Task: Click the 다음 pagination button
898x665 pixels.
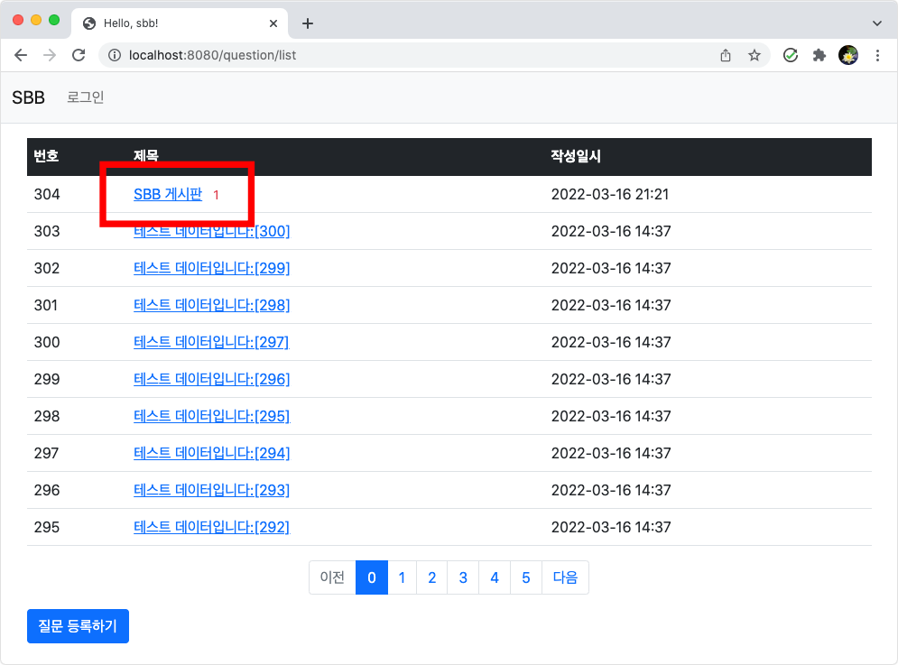Action: (x=565, y=577)
